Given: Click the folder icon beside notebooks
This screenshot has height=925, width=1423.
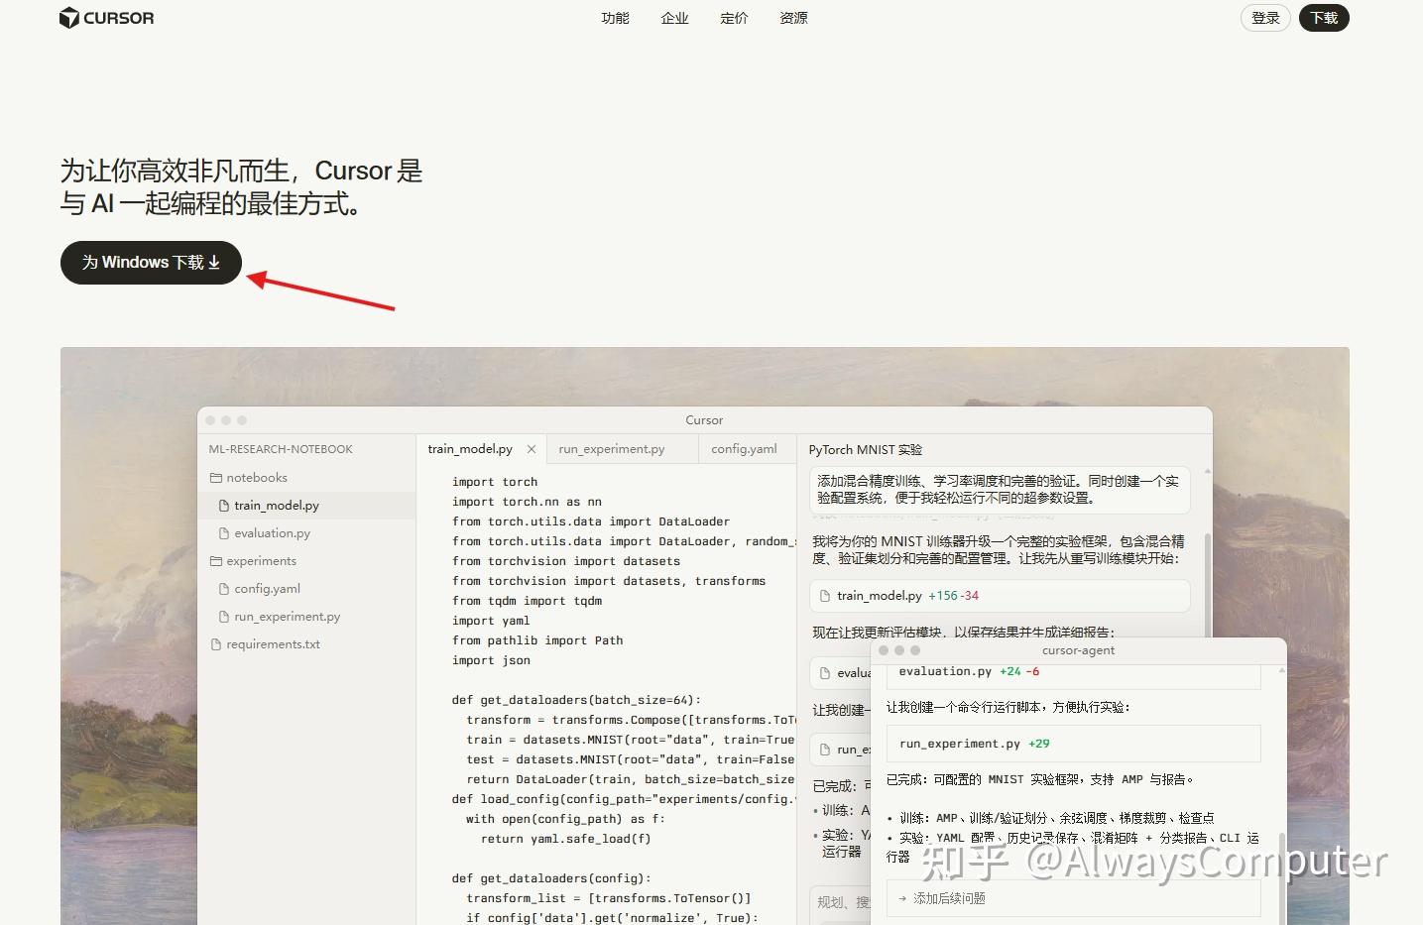Looking at the screenshot, I should (216, 478).
